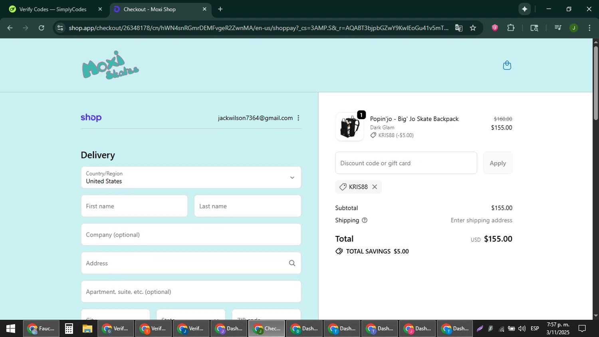Click the Moxi Skates logo

coord(111,65)
